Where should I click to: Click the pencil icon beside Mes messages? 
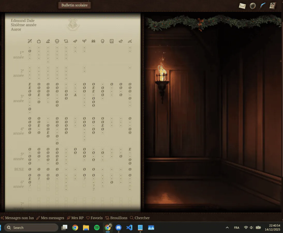tap(38, 218)
